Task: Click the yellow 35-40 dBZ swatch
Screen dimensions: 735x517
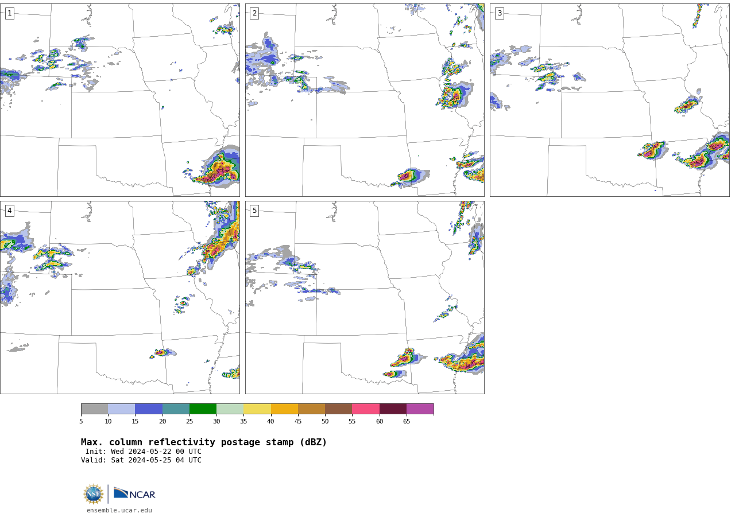Action: pyautogui.click(x=257, y=409)
